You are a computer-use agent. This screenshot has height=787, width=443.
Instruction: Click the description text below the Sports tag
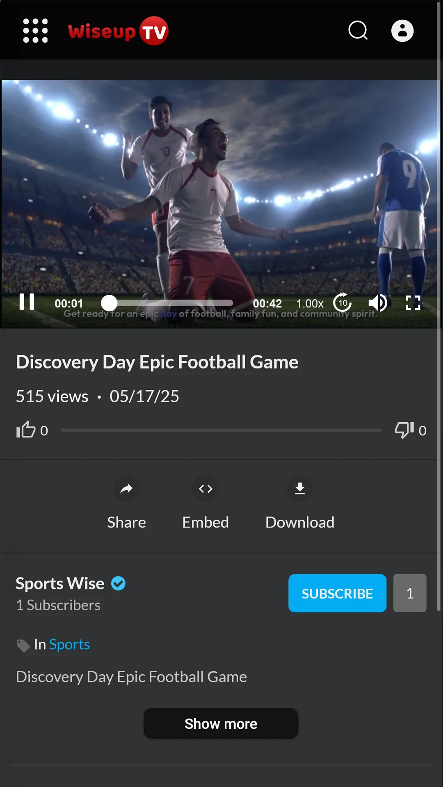pos(131,677)
